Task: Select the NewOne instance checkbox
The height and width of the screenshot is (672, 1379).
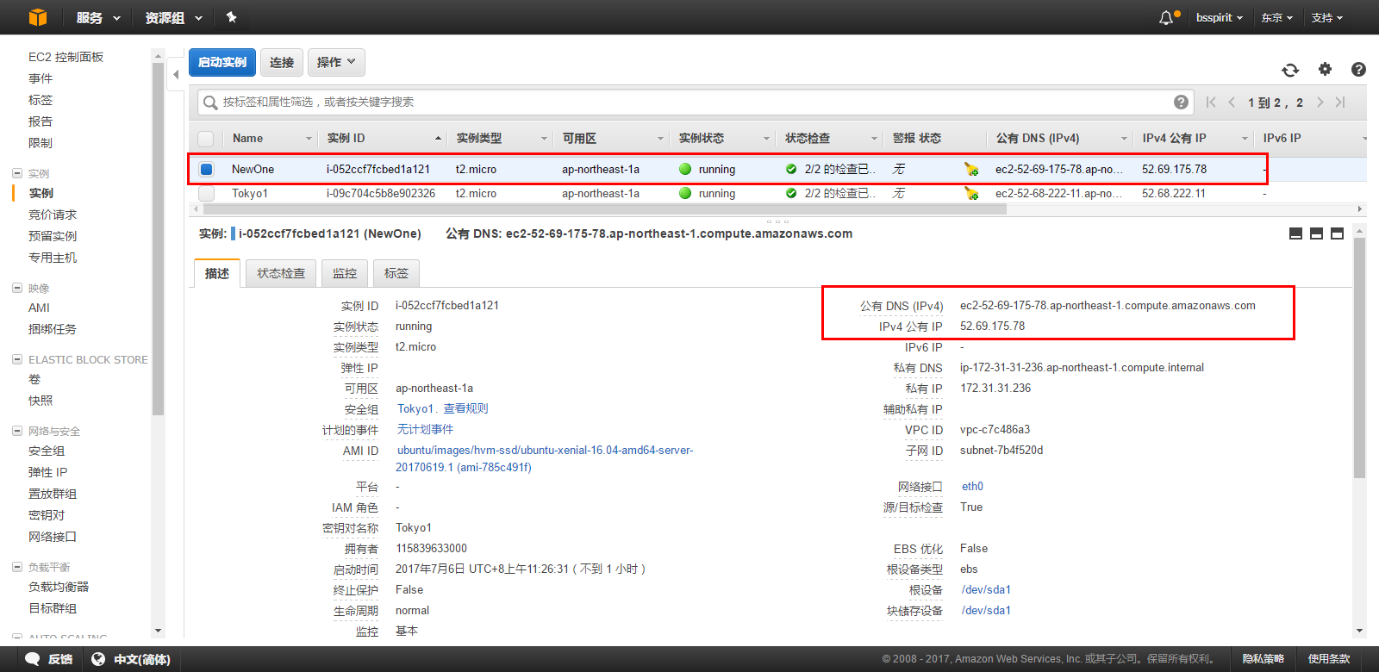Action: point(206,169)
